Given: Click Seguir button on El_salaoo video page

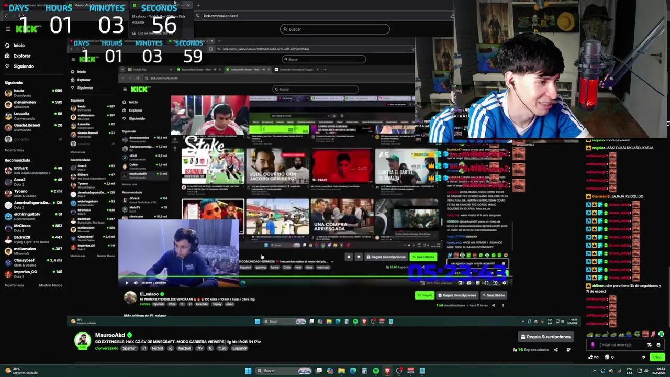Looking at the screenshot, I should click(425, 295).
